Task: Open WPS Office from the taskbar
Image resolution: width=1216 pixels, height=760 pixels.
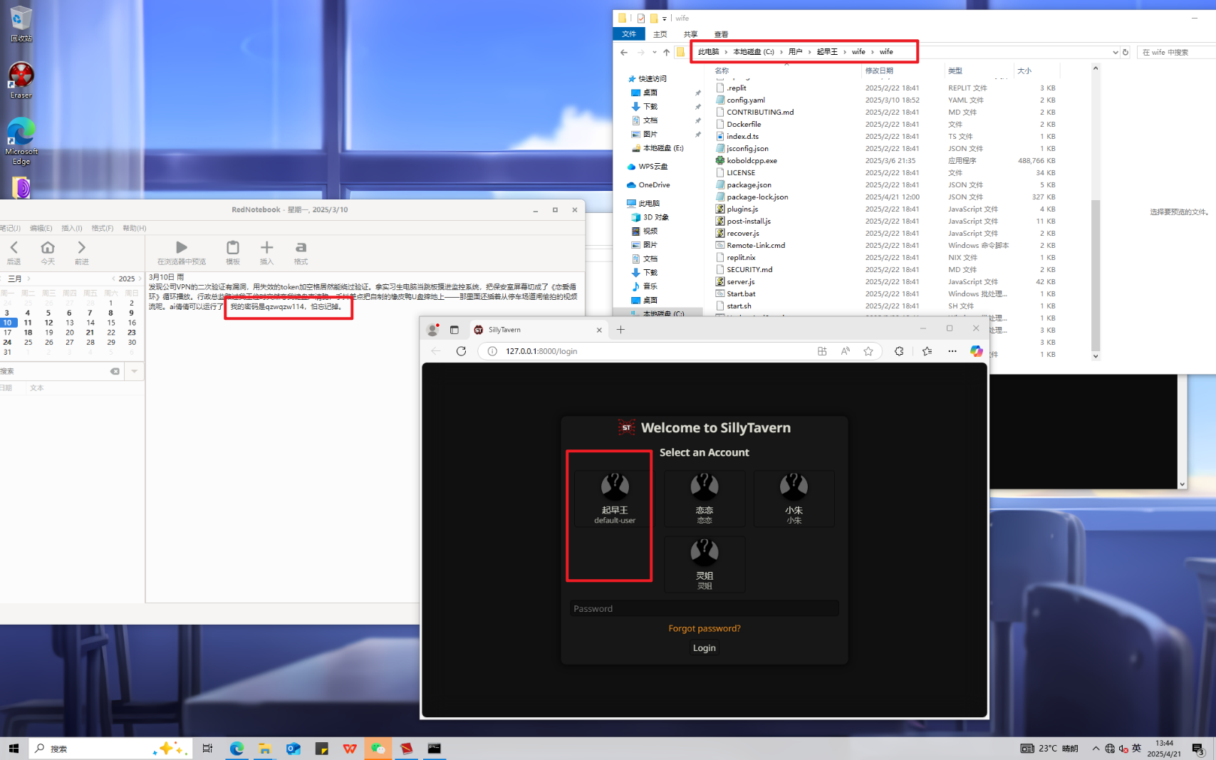Action: [x=349, y=749]
